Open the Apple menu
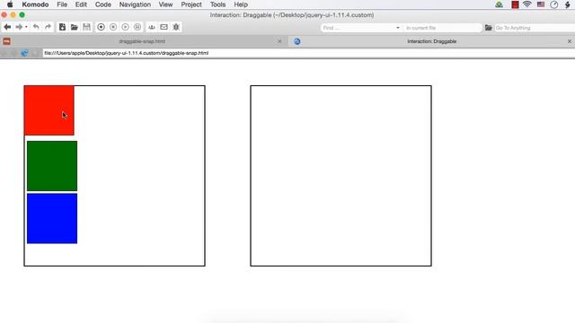The width and height of the screenshot is (575, 323). [10, 4]
